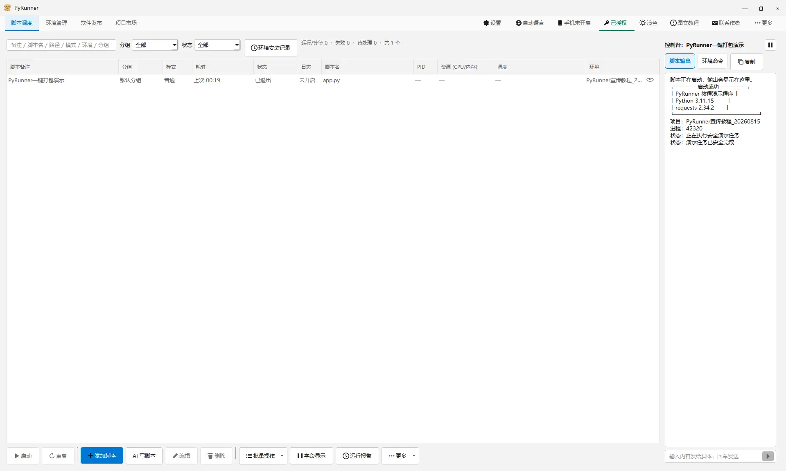Screen dimensions: 786x471
Task: Start the script with 启动
Action: [23, 456]
